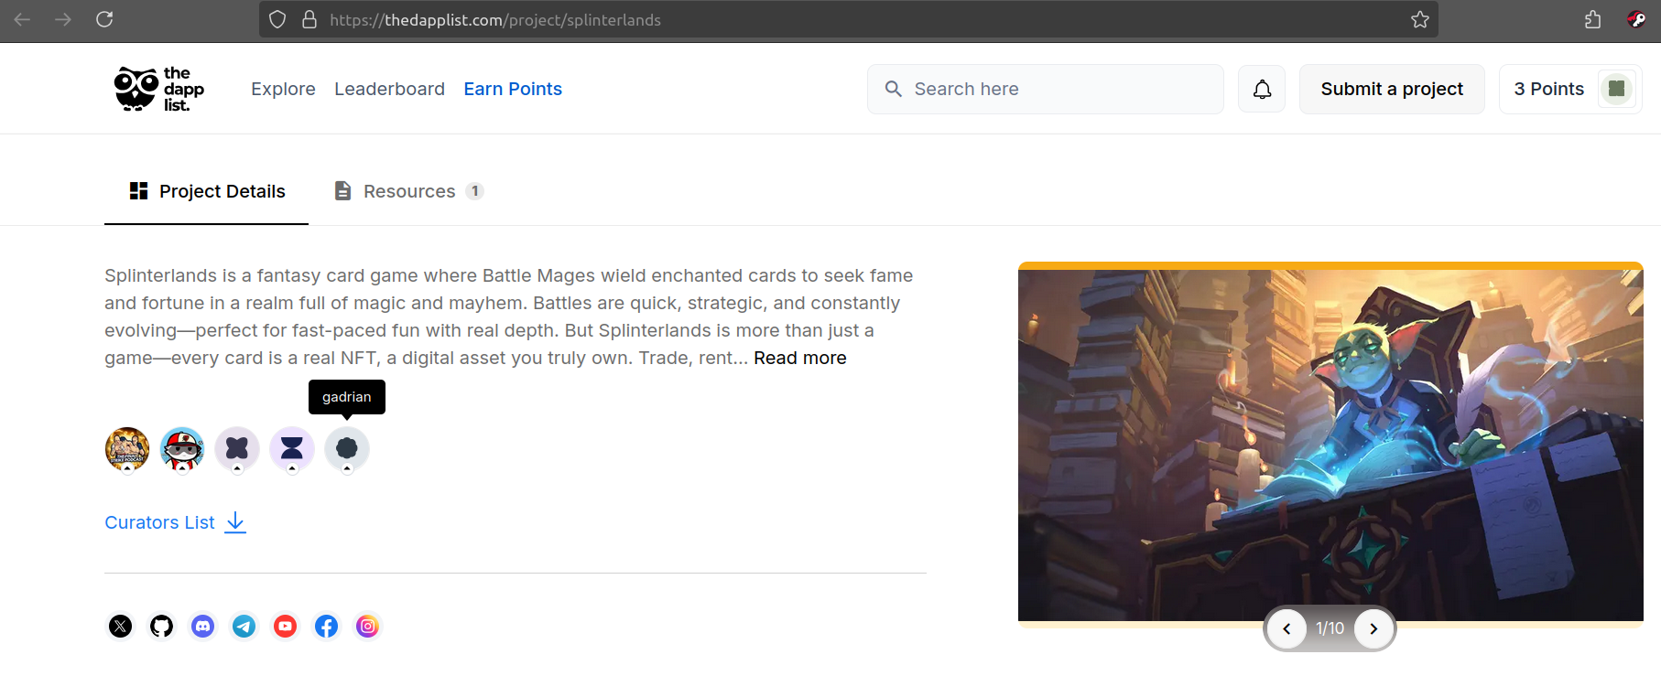Click the browser reload button
Viewport: 1661px width, 676px height.
tap(104, 19)
